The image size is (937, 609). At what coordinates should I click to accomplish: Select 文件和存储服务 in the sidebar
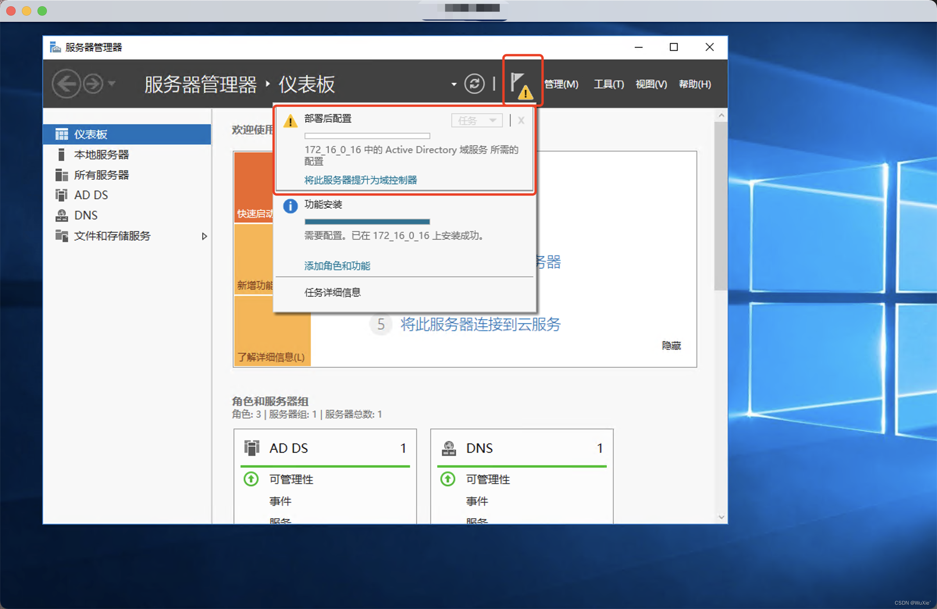click(x=127, y=236)
